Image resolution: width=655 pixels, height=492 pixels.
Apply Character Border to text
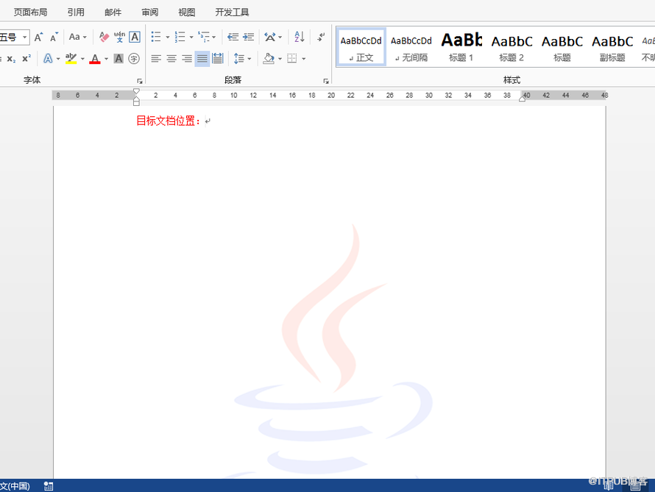(135, 38)
